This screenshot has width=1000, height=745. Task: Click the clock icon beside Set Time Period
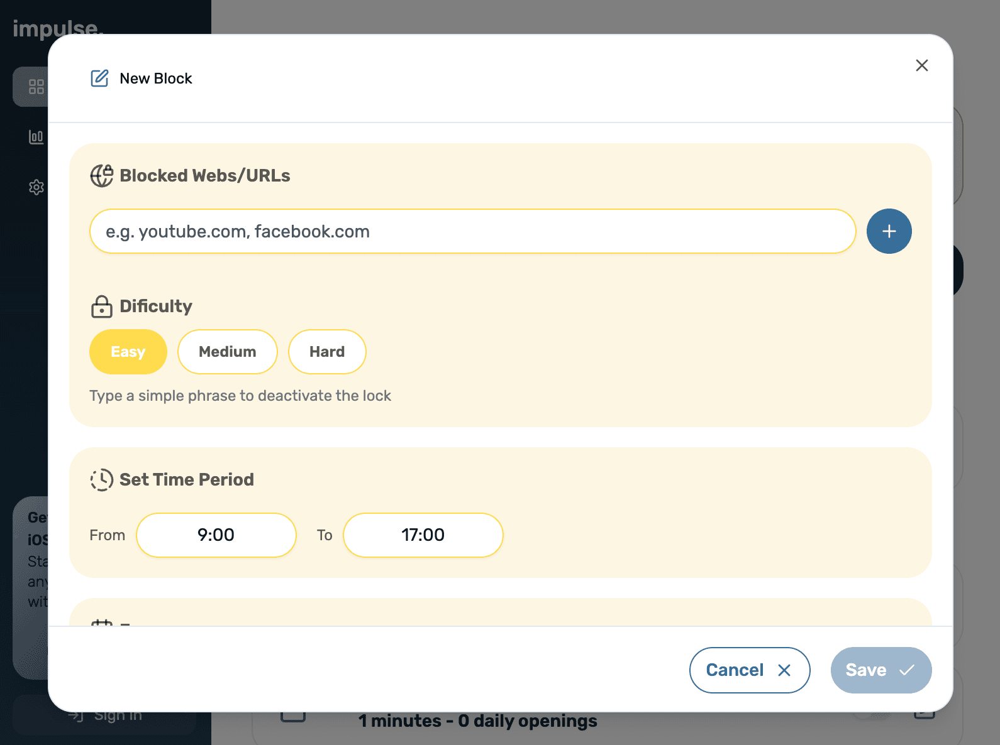click(x=101, y=480)
